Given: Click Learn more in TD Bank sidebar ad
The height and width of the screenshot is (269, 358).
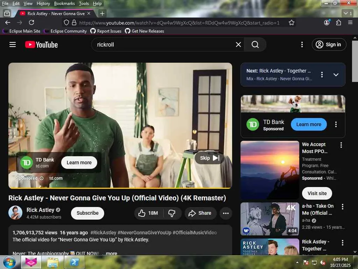Looking at the screenshot, I should tap(308, 124).
